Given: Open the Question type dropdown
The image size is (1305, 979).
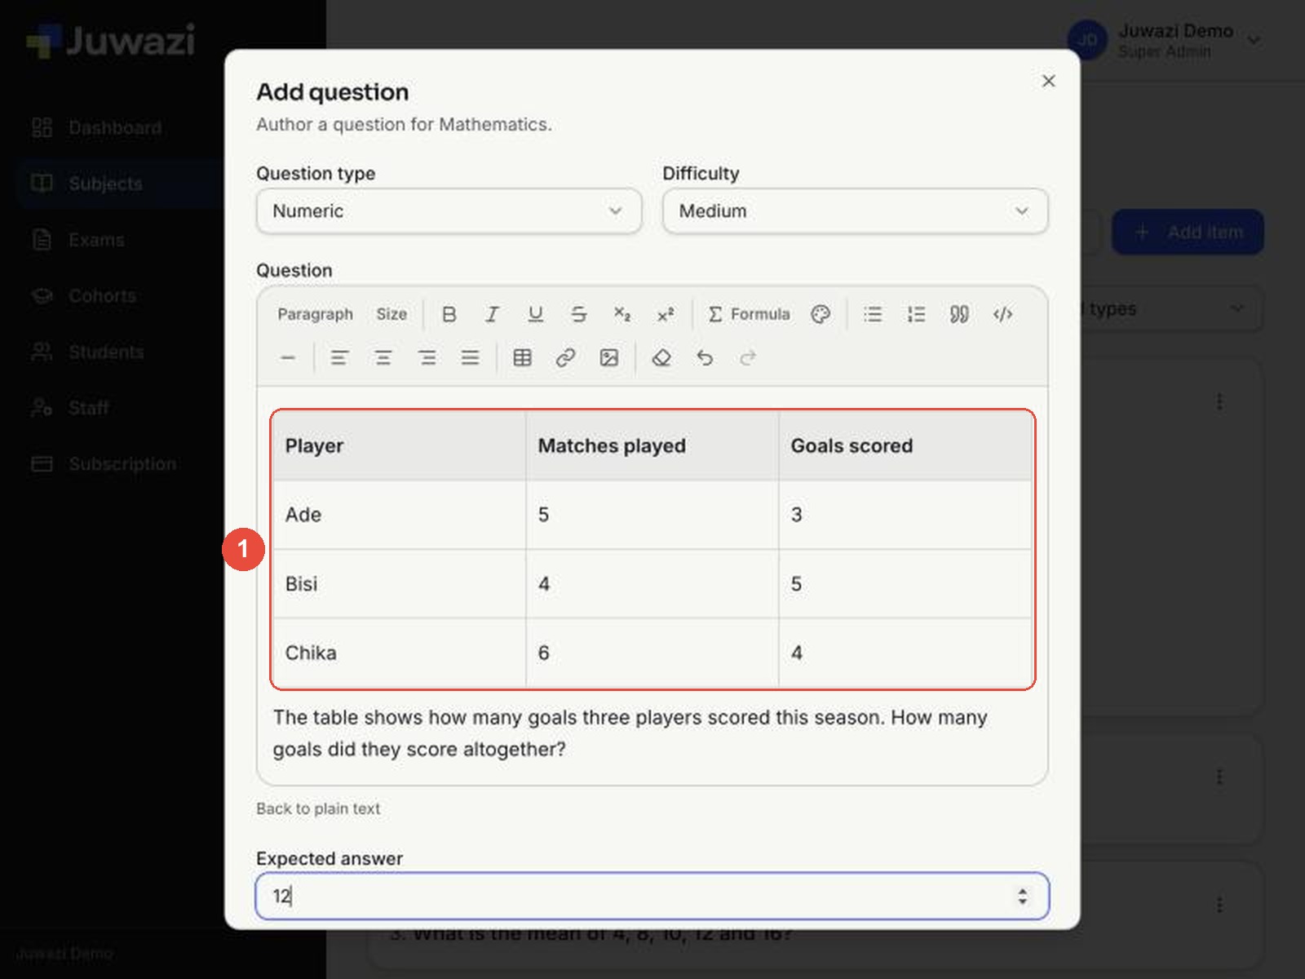Looking at the screenshot, I should [449, 211].
